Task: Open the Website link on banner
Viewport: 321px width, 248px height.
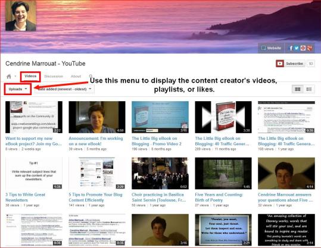Action: click(271, 48)
